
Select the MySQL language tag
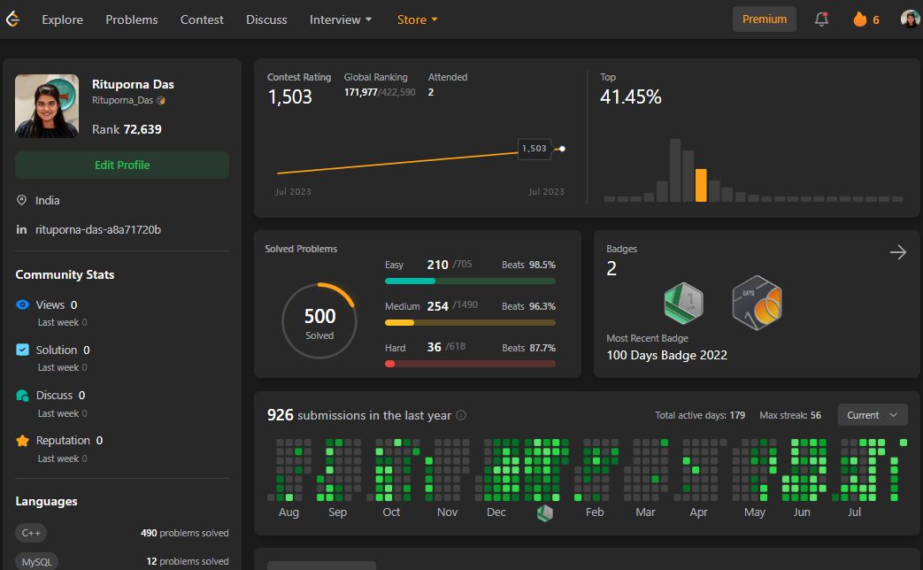coord(36,562)
